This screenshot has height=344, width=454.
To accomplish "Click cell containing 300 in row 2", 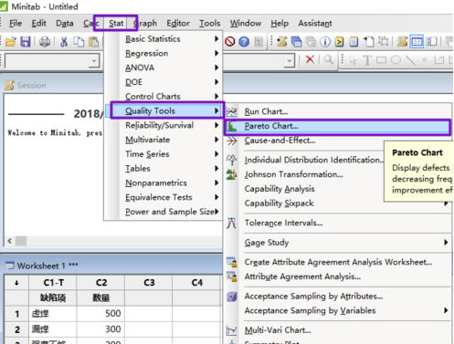I will tap(100, 329).
